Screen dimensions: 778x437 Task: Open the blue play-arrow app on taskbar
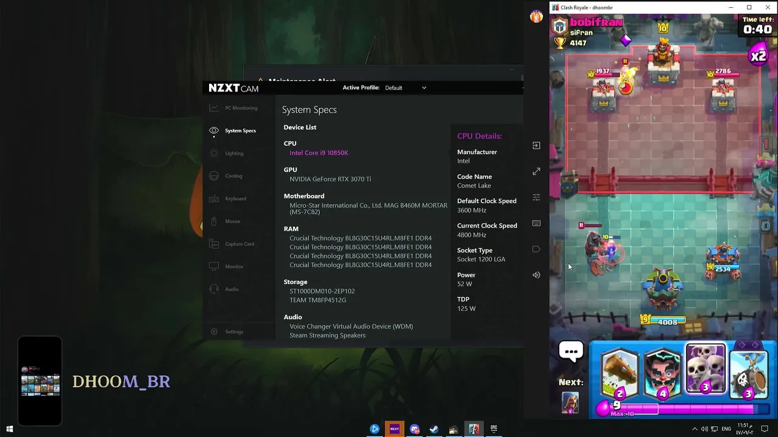pyautogui.click(x=375, y=429)
